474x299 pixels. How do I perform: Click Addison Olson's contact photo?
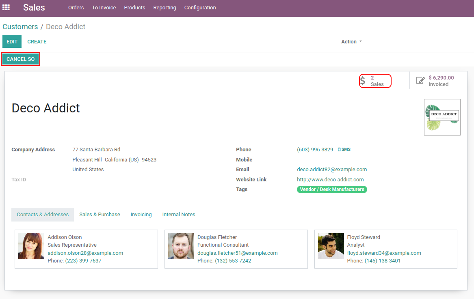[31, 246]
